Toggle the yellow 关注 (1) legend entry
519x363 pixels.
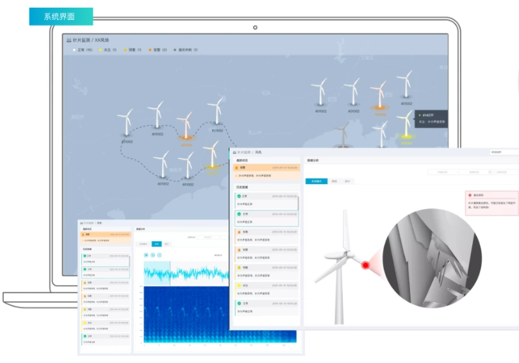108,50
